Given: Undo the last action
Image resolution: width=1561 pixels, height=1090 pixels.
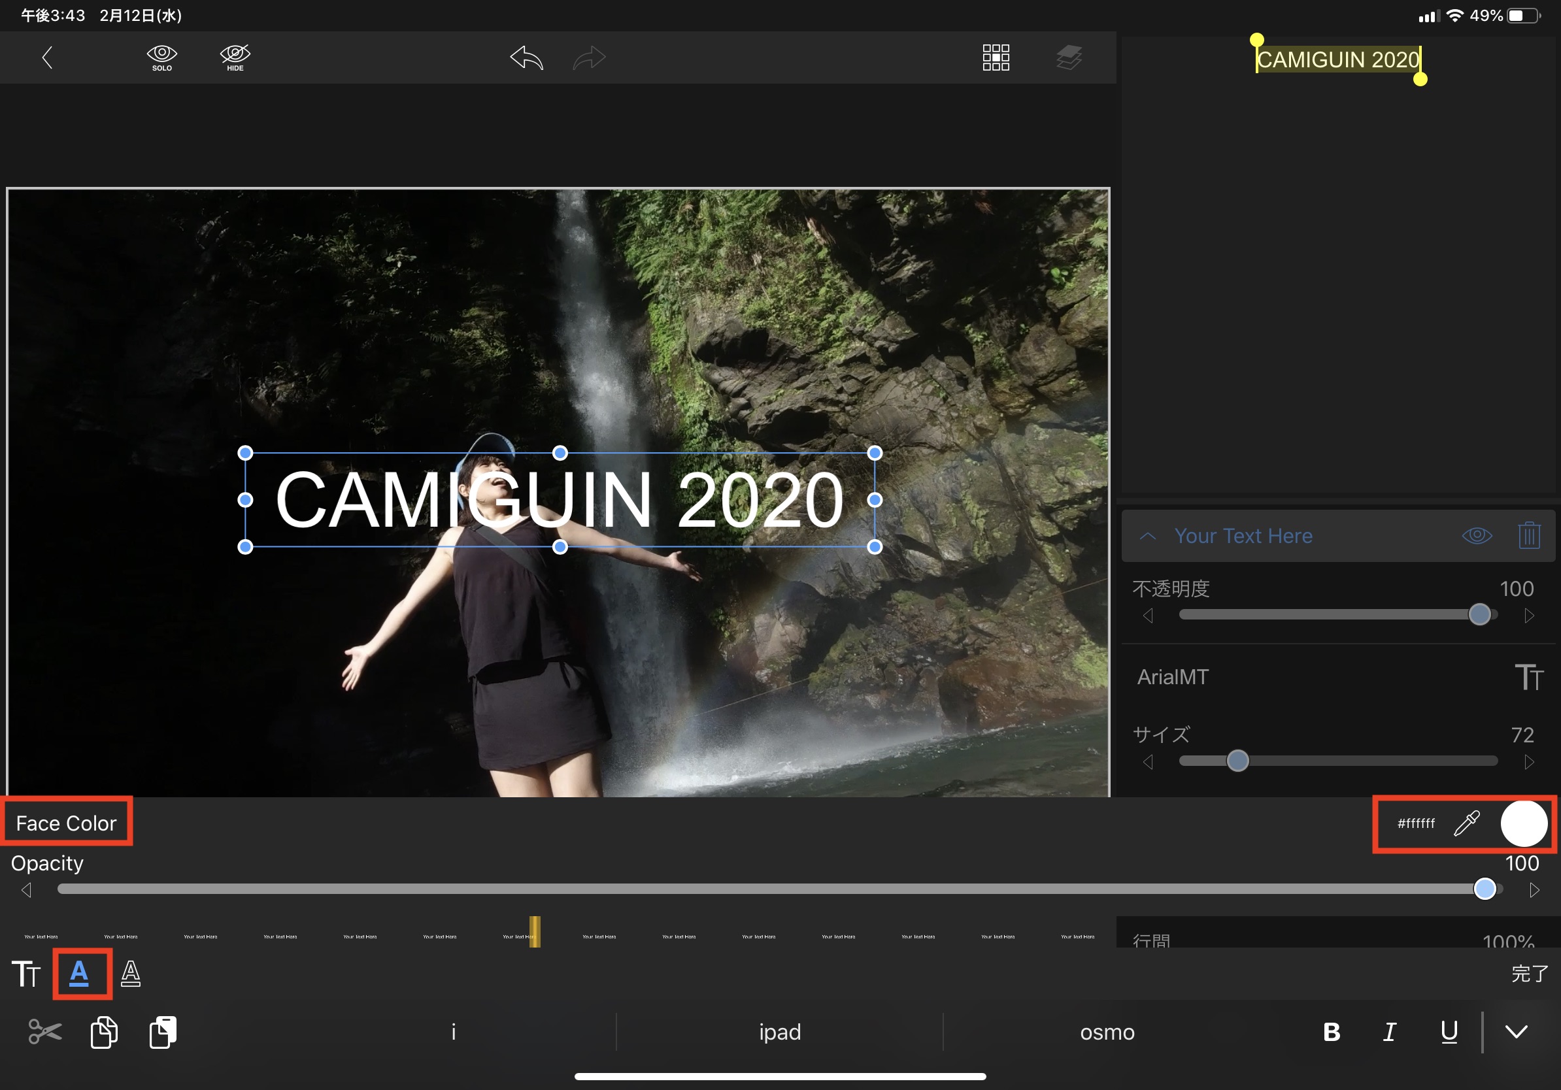Looking at the screenshot, I should click(526, 58).
